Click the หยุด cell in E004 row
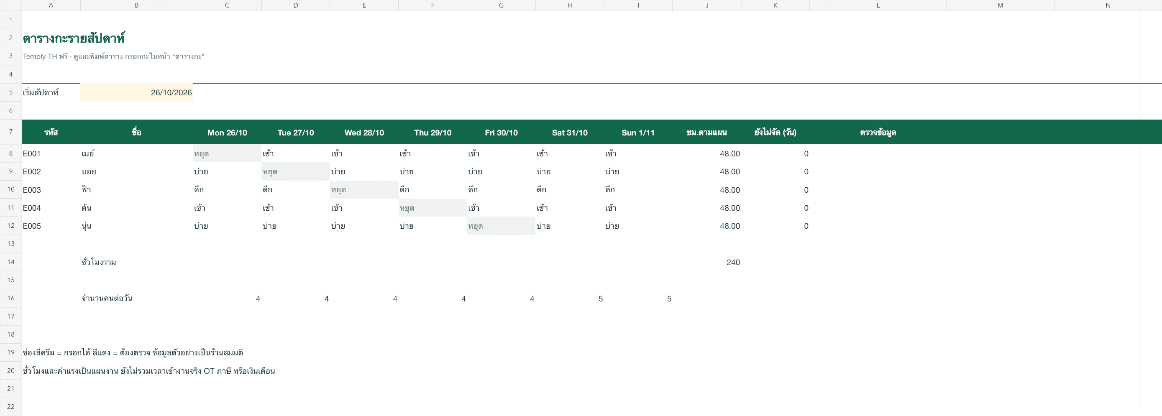 click(433, 208)
